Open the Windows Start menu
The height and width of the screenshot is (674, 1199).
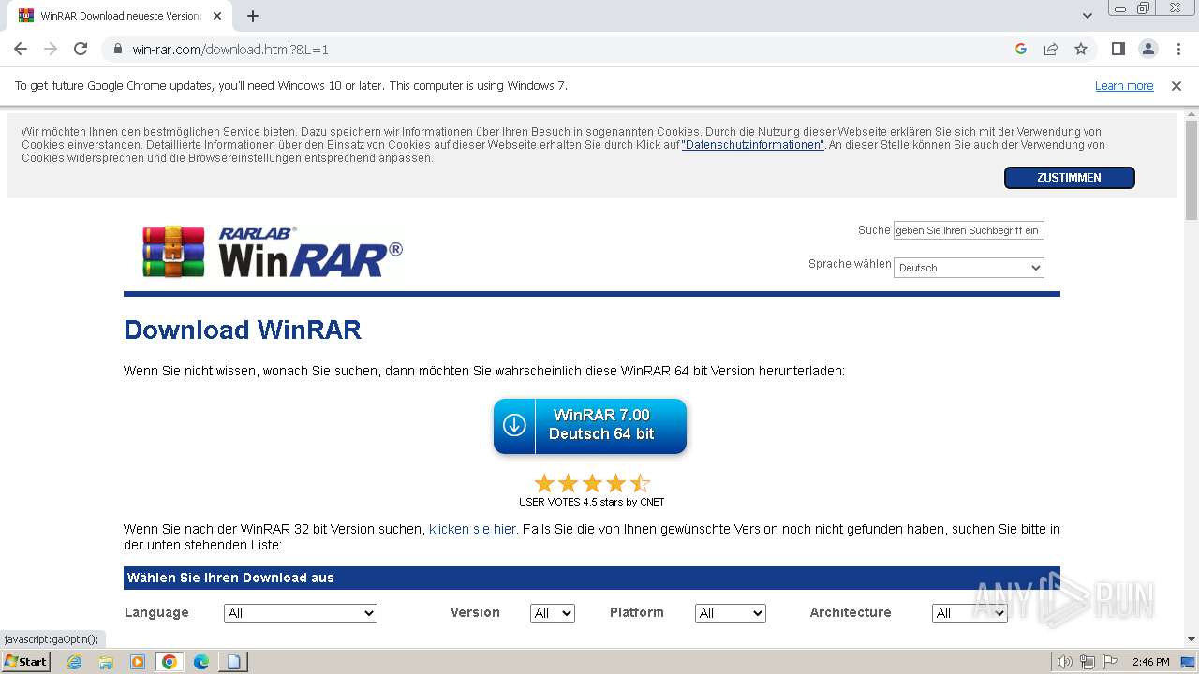pos(26,662)
